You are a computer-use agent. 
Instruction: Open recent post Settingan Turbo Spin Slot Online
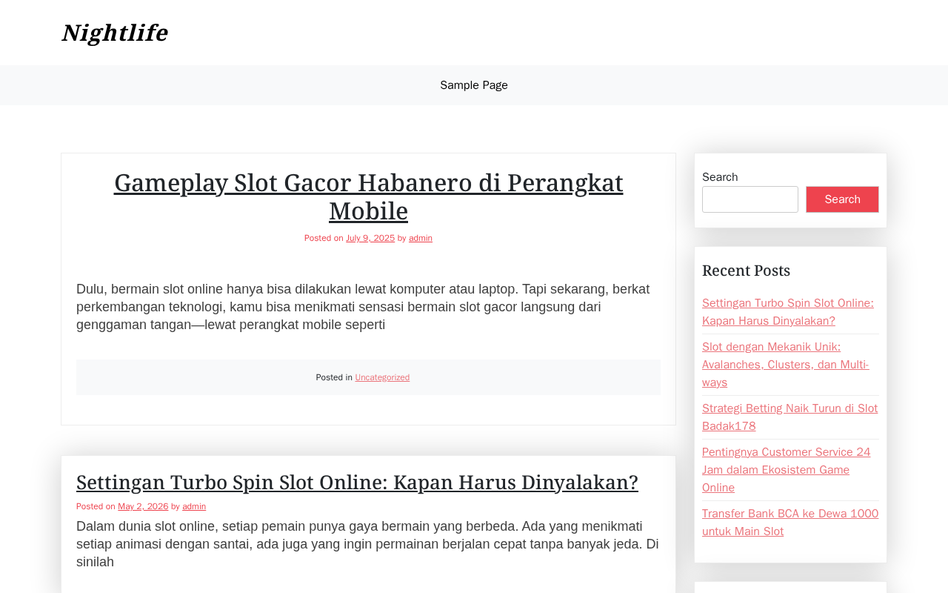click(x=788, y=312)
